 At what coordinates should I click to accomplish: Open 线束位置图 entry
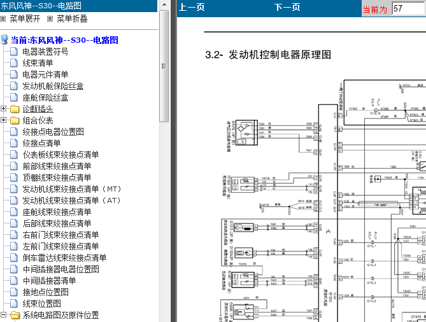[41, 304]
